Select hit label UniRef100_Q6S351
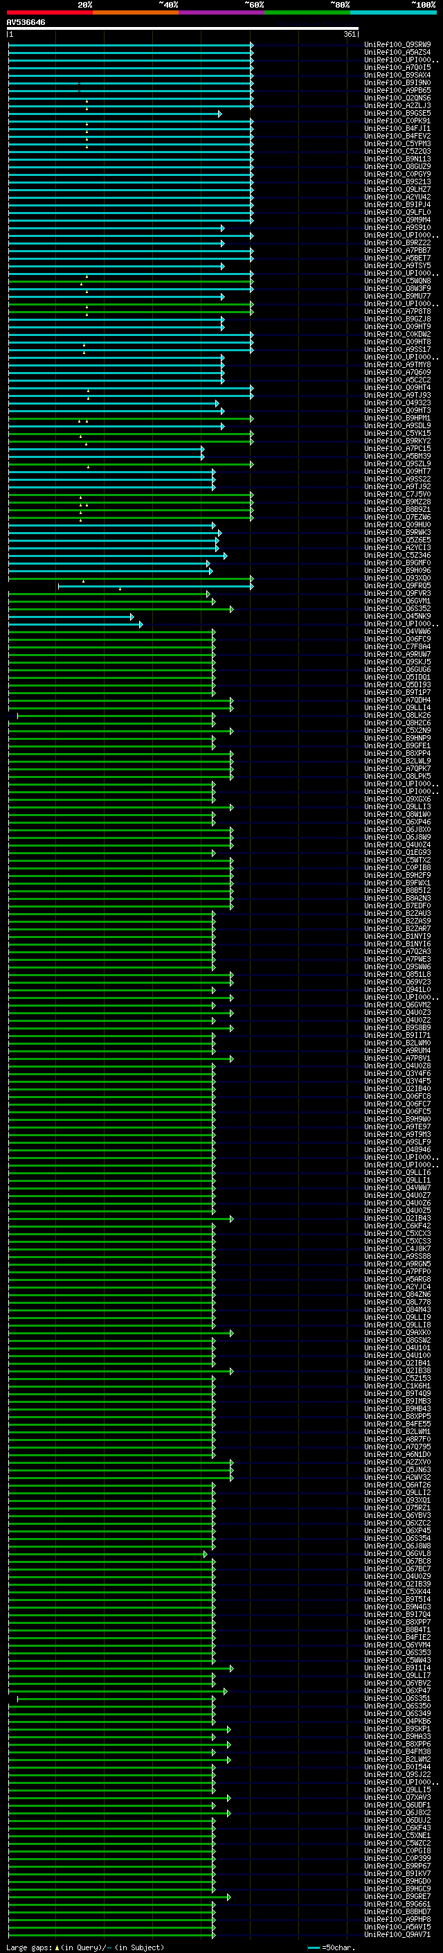Image resolution: width=443 pixels, height=1953 pixels. [x=397, y=1698]
